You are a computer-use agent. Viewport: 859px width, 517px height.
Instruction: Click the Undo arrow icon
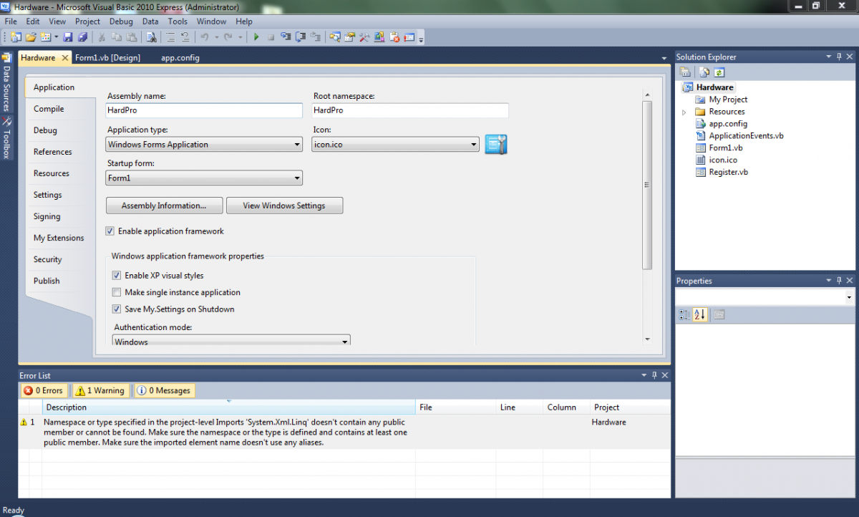204,37
